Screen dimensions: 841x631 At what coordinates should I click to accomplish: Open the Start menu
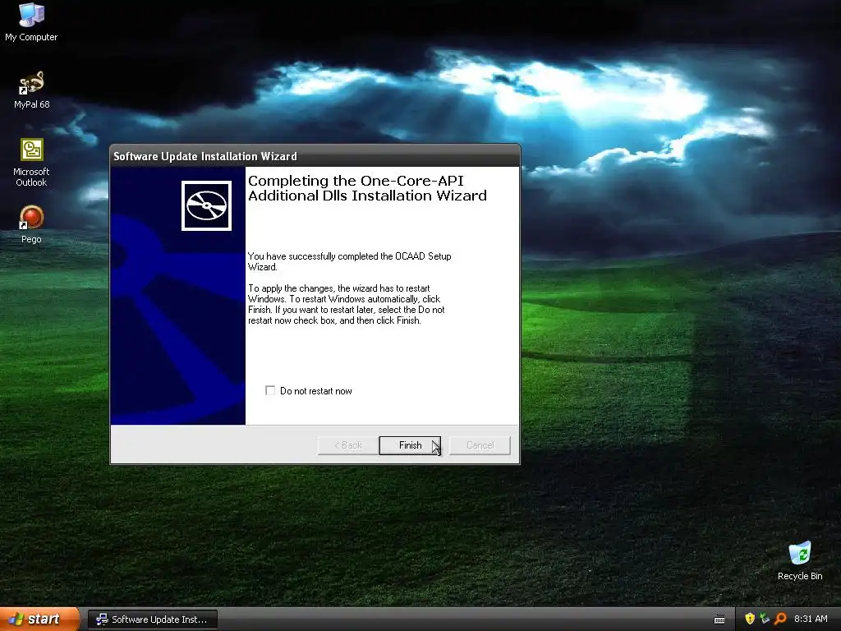39,619
